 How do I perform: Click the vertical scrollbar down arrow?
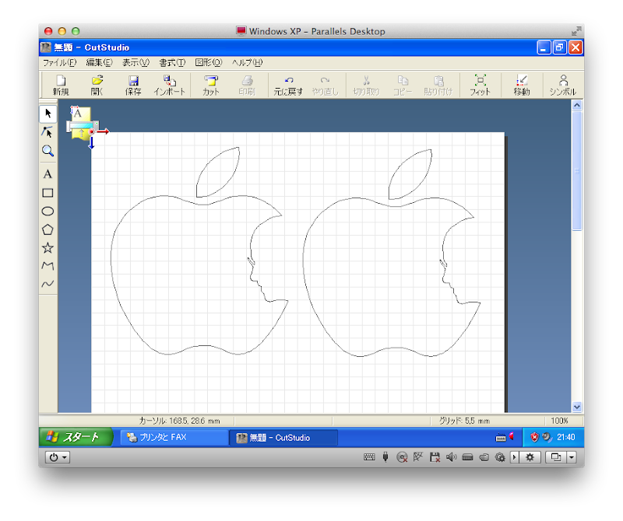tap(577, 407)
